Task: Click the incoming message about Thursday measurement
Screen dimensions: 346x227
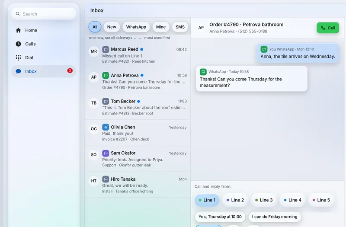Action: (x=252, y=79)
